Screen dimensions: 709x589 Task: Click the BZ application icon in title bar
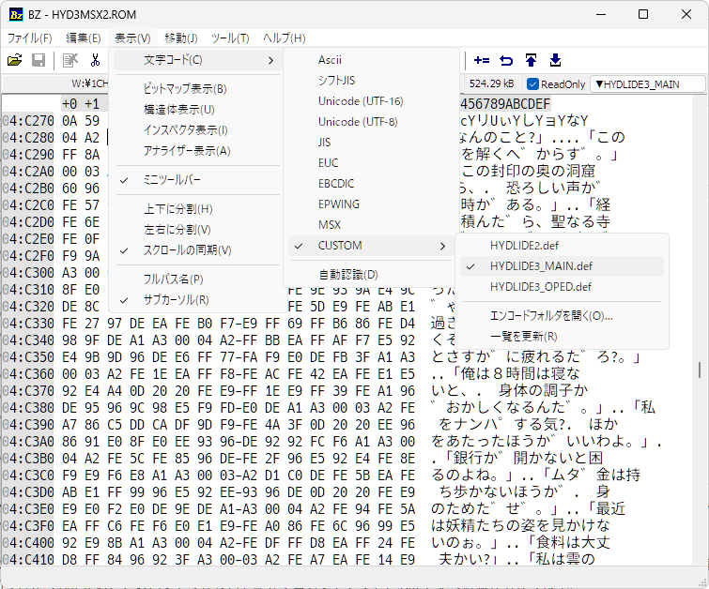[x=16, y=15]
